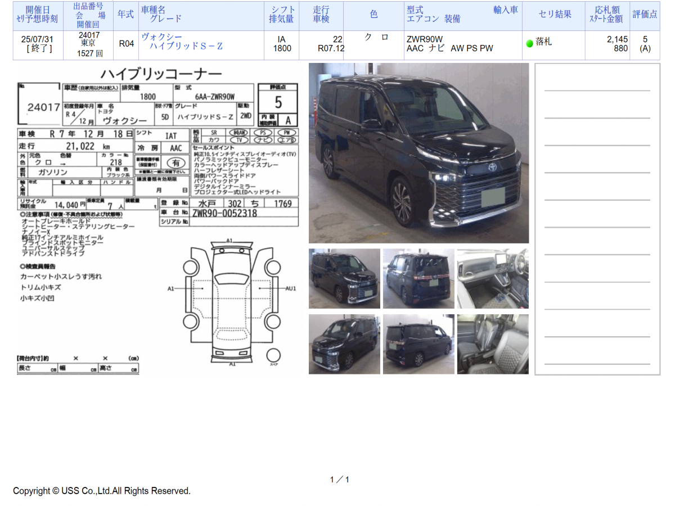The image size is (675, 506).
Task: Click the circled エアB airbag mark
Action: coord(287,140)
